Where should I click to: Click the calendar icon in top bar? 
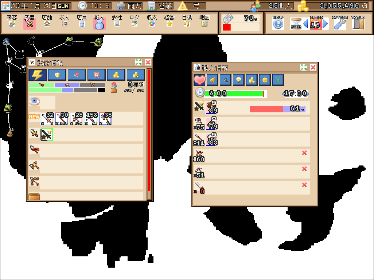[6, 6]
